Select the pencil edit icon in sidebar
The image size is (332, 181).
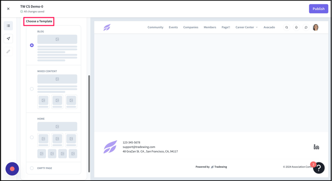(x=8, y=51)
